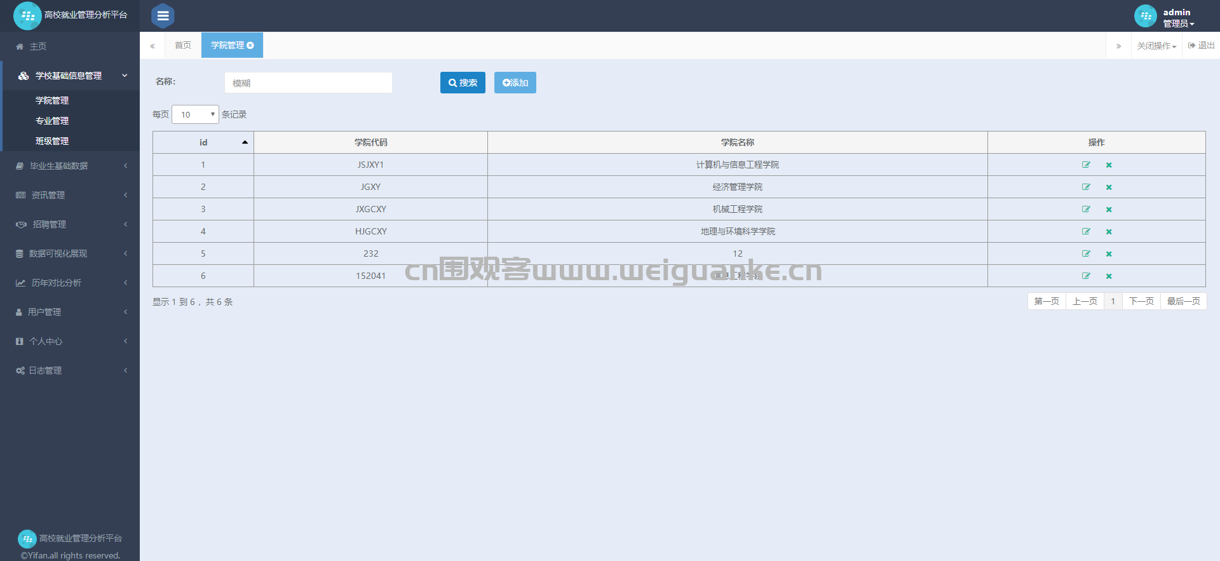Expand the 毕业生基础数据 menu
Viewport: 1220px width, 561px height.
point(70,166)
